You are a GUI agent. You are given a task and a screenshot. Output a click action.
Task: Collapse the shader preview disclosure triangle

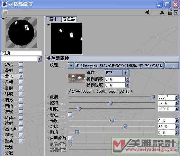click(x=48, y=25)
